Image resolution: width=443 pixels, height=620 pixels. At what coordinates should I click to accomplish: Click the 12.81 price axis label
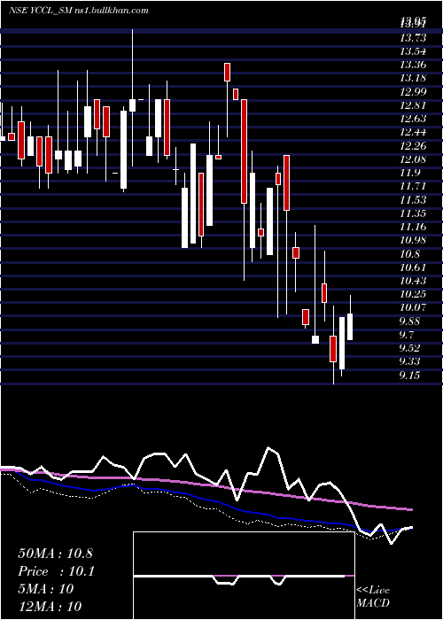(414, 105)
